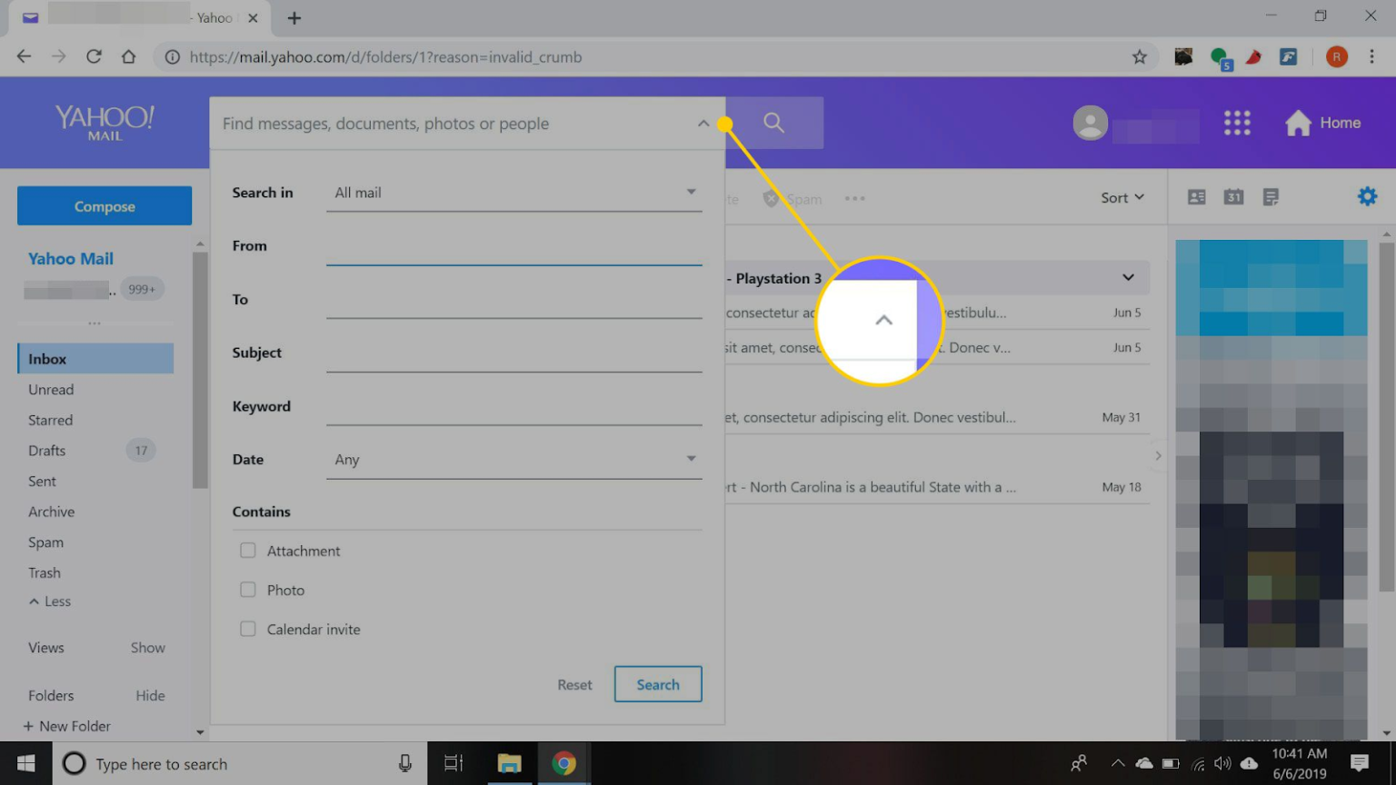Select the Starred folder
The image size is (1396, 785).
pyautogui.click(x=50, y=420)
